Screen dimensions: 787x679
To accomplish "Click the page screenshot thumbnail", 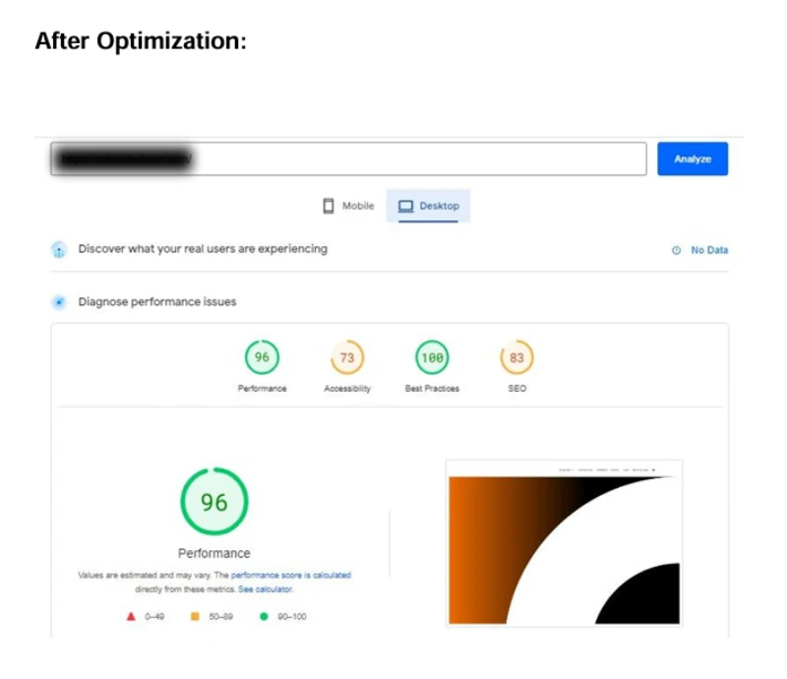I will [x=564, y=543].
